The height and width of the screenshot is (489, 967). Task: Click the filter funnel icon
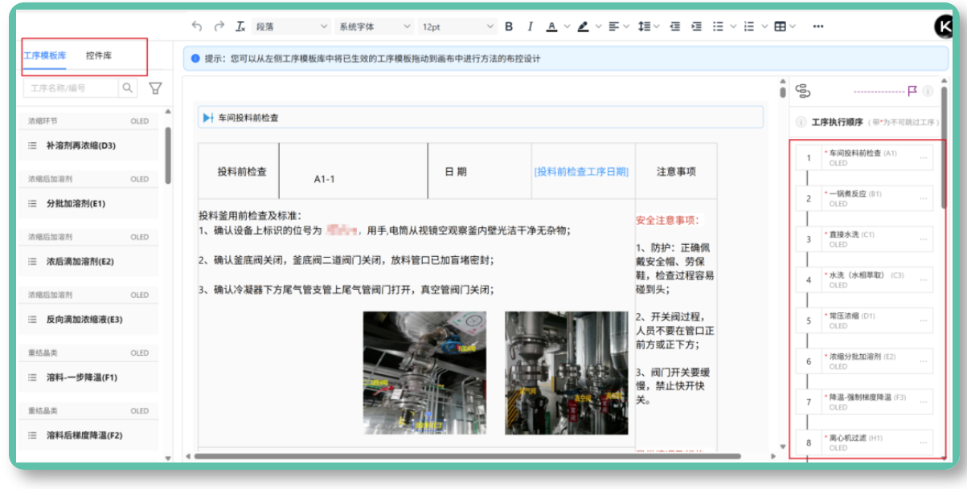tap(156, 88)
